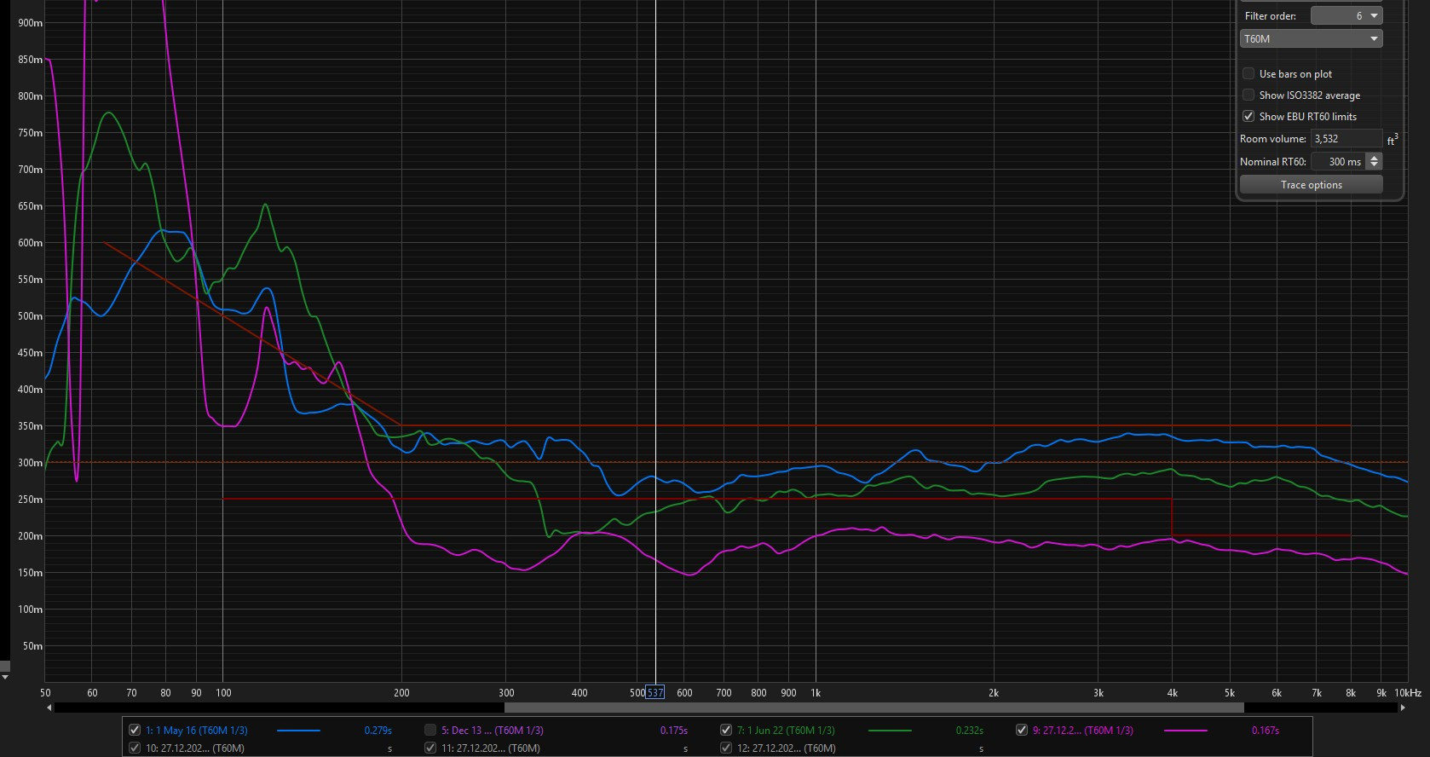Image resolution: width=1430 pixels, height=757 pixels.
Task: Show trace 5: Dec 13 checkbox
Action: pyautogui.click(x=430, y=731)
